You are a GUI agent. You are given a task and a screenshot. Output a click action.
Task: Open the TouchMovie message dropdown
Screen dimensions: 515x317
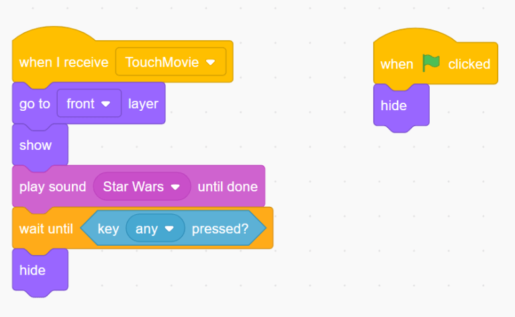171,62
